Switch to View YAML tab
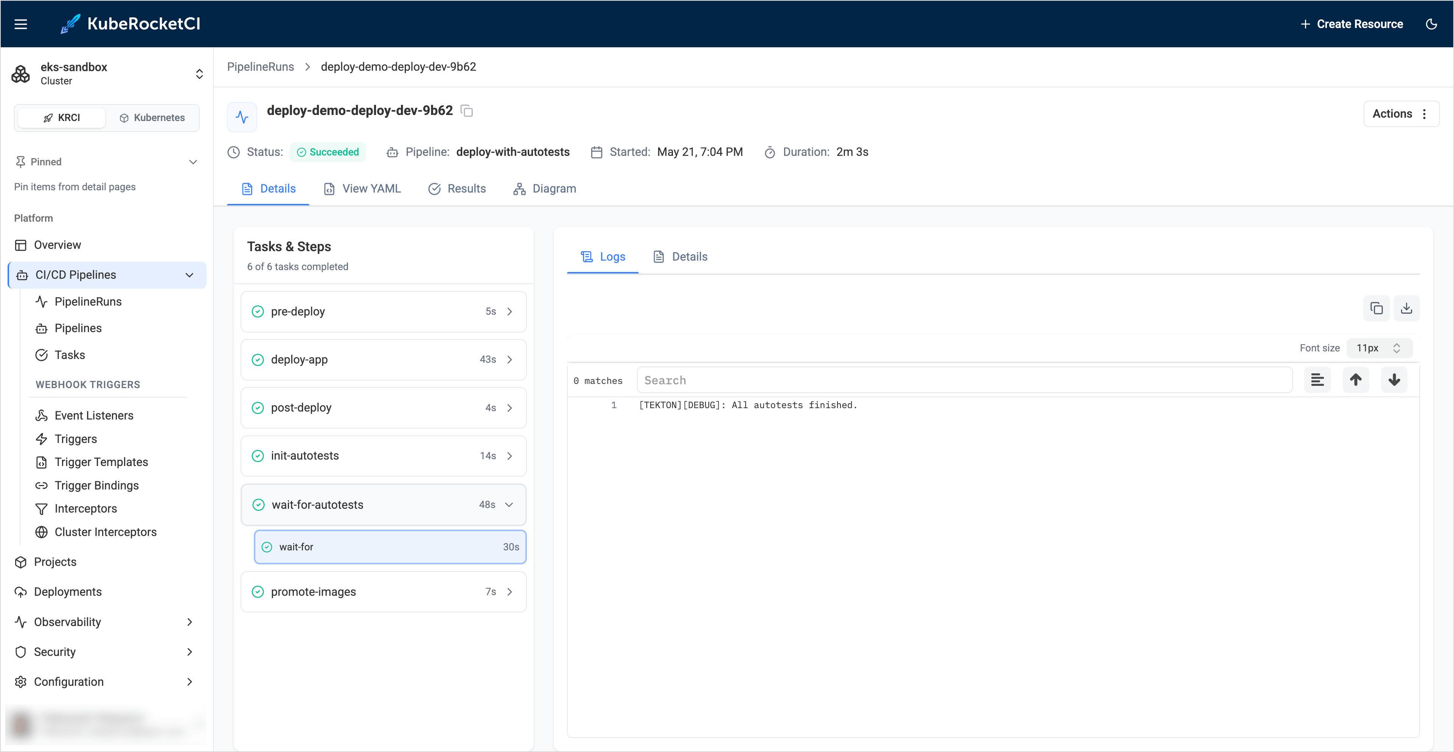The width and height of the screenshot is (1454, 752). pos(362,188)
